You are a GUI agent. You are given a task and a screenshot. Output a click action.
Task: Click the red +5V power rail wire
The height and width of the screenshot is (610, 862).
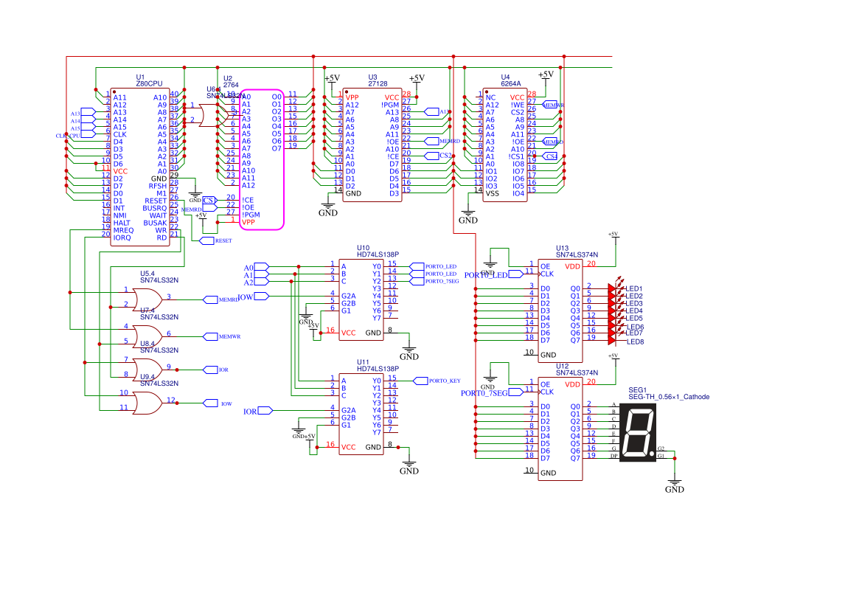295,53
